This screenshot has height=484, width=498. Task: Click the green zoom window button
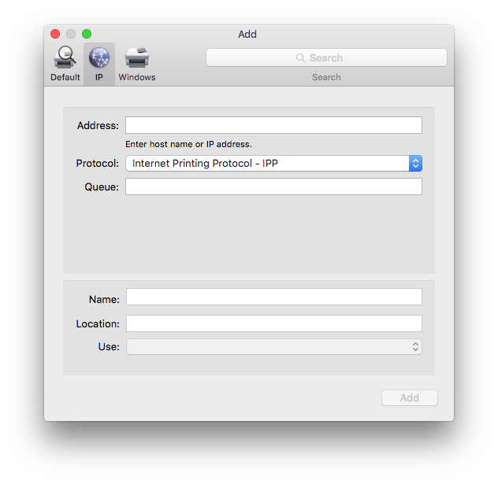coord(87,34)
